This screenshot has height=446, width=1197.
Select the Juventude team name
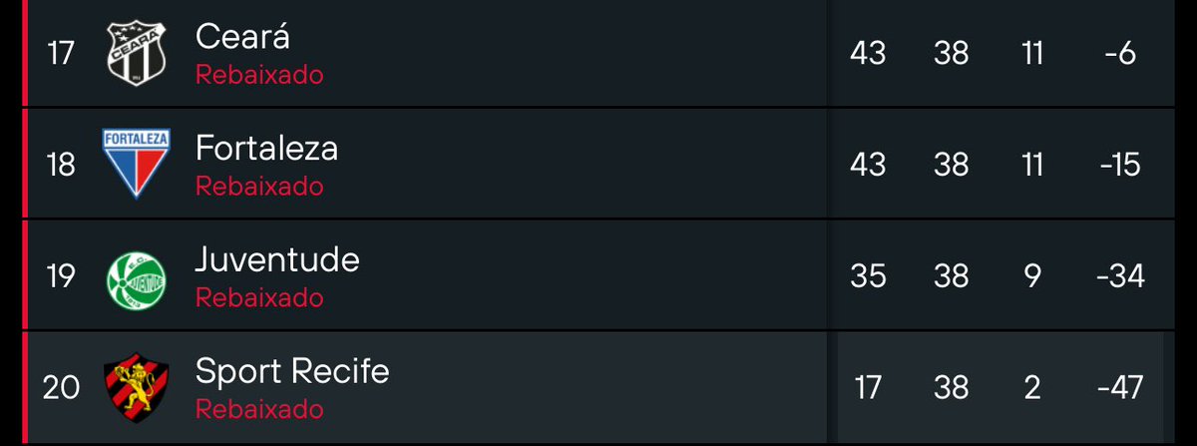click(x=276, y=259)
